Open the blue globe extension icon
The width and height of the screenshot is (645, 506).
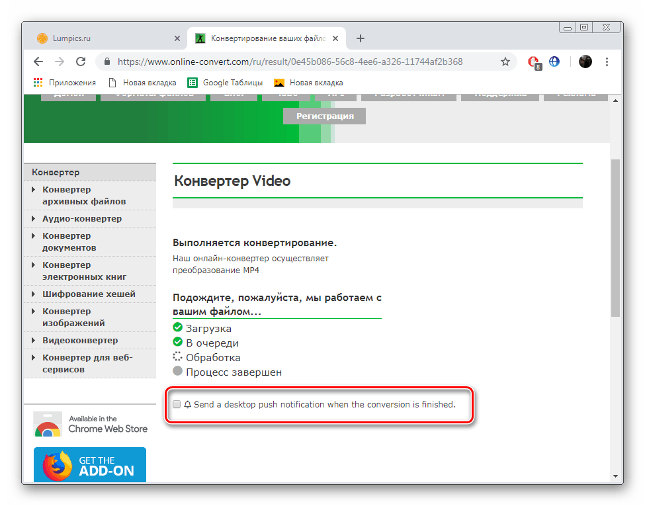pos(554,62)
